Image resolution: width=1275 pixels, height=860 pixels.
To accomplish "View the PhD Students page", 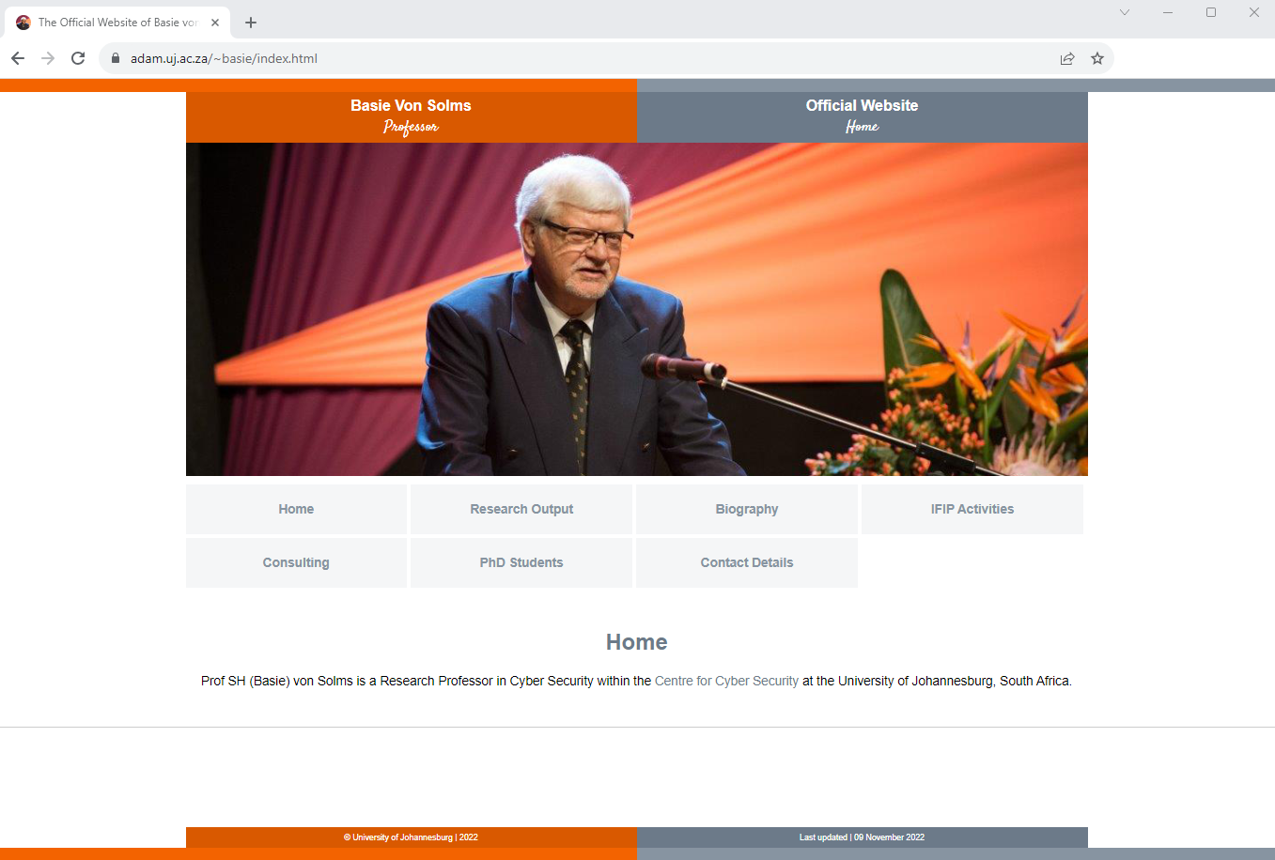I will coord(521,562).
